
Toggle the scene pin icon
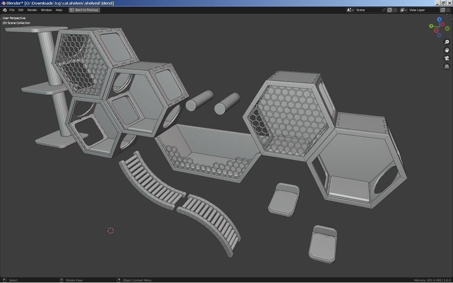pos(384,10)
